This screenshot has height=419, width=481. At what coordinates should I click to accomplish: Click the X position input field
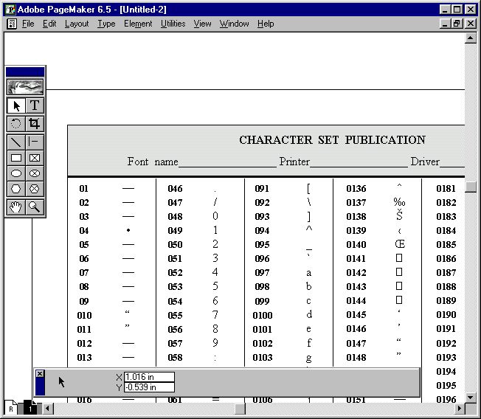pos(149,377)
